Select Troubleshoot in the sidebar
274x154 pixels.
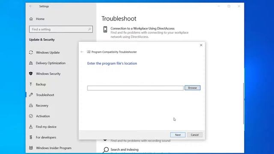[x=45, y=95]
